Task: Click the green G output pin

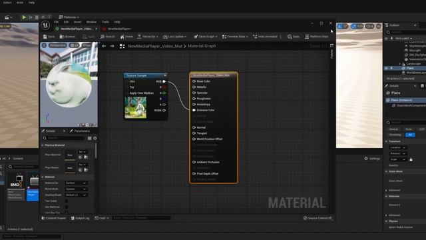Action: coord(164,93)
